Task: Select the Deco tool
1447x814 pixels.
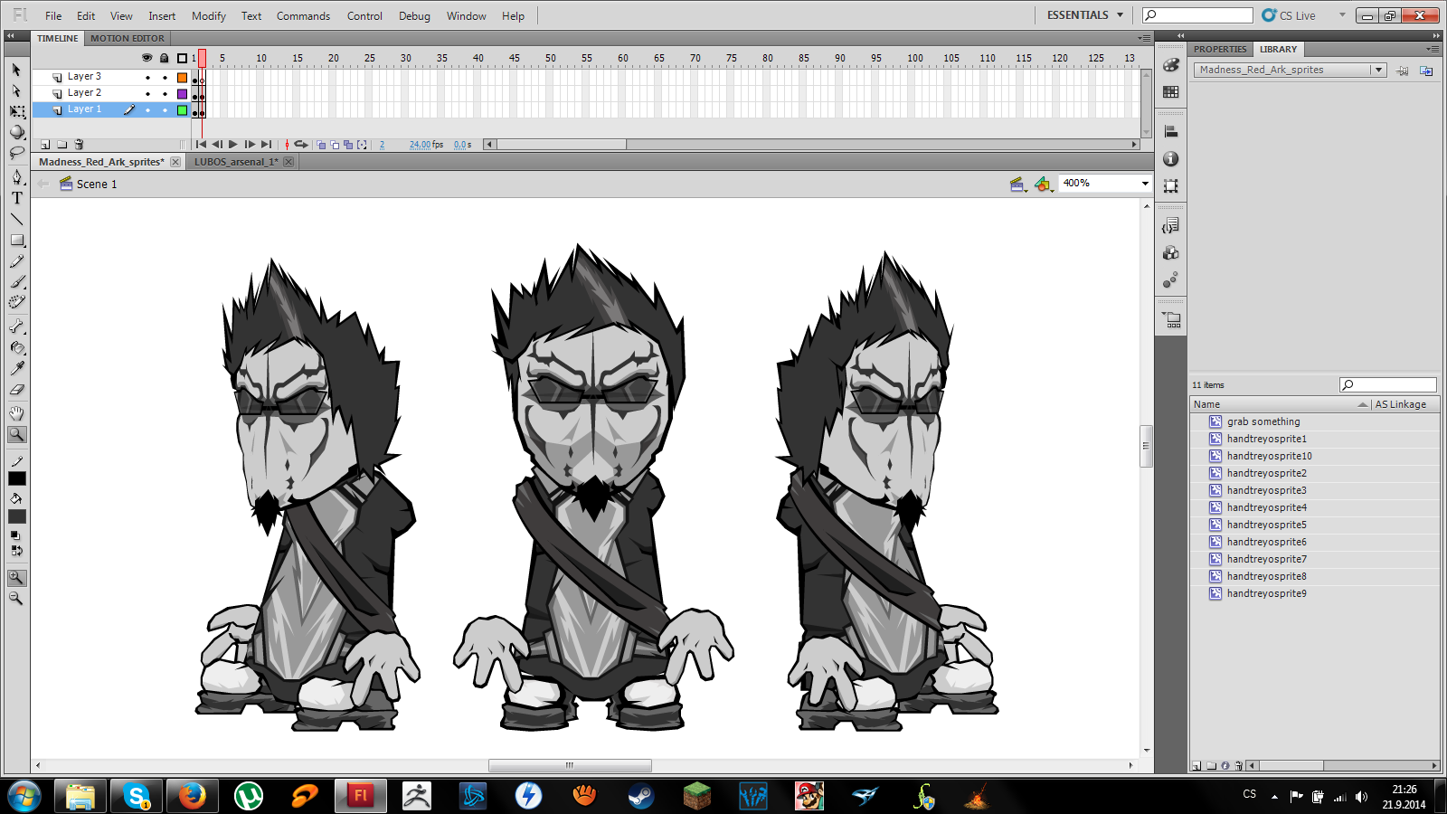Action: (16, 303)
